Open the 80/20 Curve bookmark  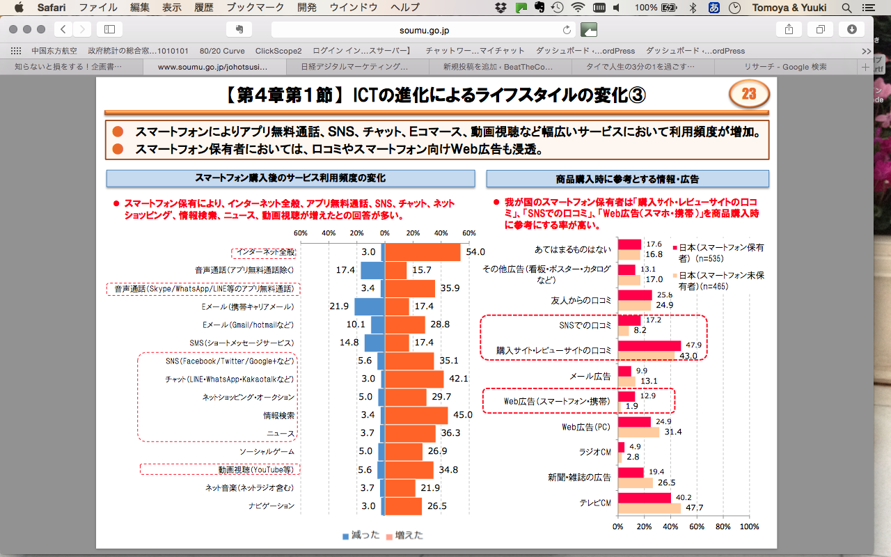point(221,51)
